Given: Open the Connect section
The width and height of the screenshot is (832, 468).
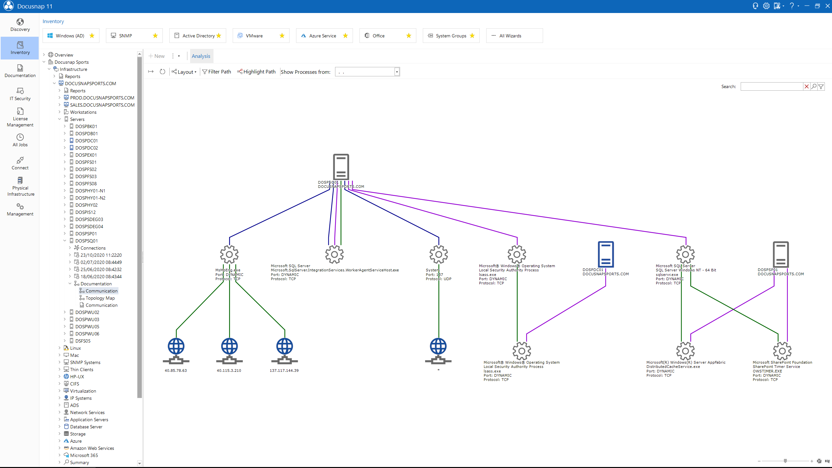Looking at the screenshot, I should (x=20, y=163).
